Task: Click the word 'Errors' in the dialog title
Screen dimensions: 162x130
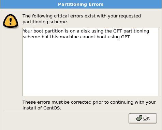Action: point(96,4)
